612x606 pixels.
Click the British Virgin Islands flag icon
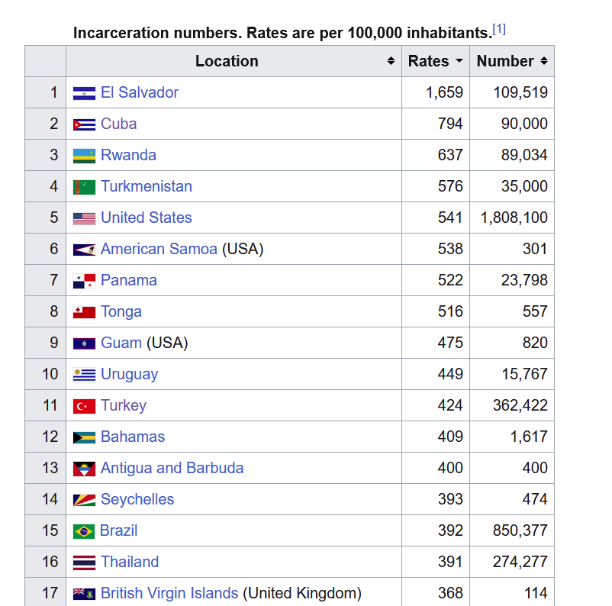(x=84, y=594)
